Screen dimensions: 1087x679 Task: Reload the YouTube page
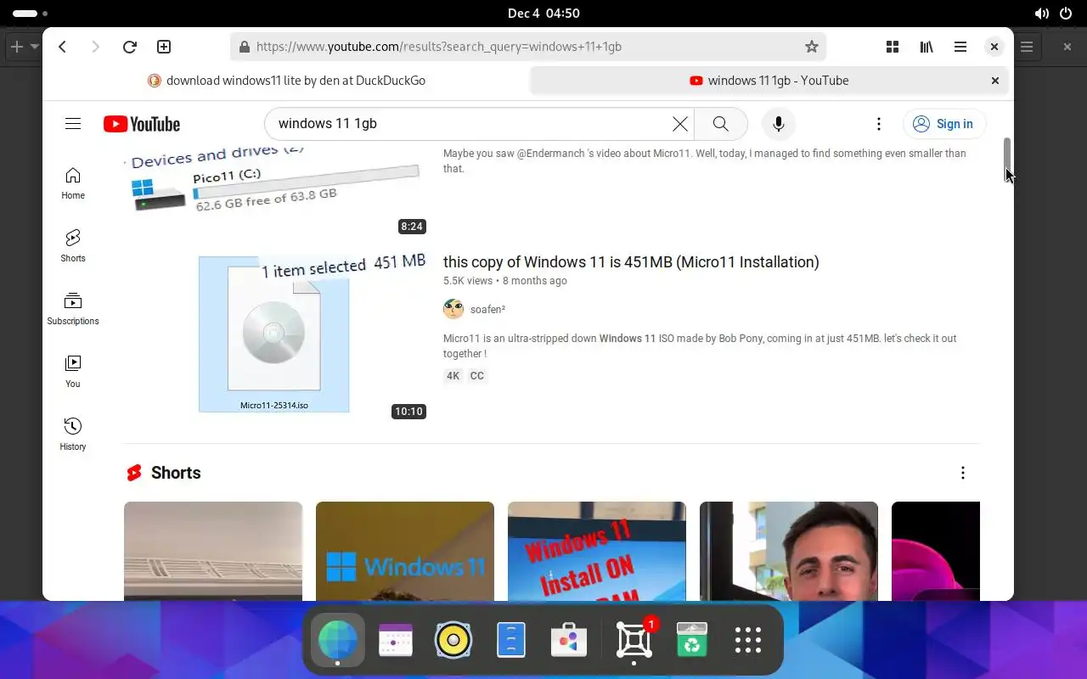tap(130, 47)
